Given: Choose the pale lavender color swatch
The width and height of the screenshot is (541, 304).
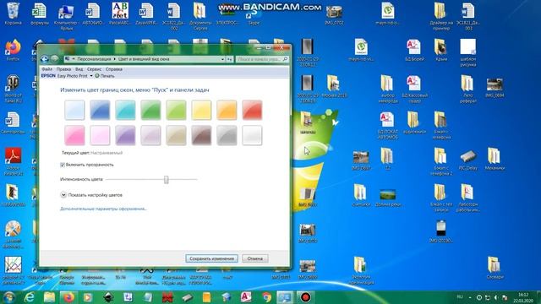Looking at the screenshot, I should 150,135.
